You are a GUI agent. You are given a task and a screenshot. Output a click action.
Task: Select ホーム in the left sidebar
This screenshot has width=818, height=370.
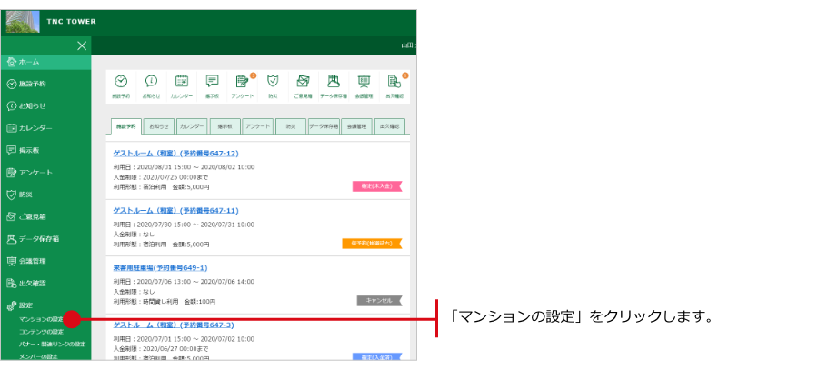[x=29, y=62]
